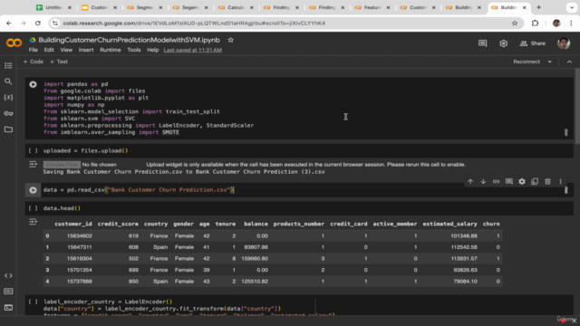
Task: Star the notebook title
Action: [x=231, y=40]
